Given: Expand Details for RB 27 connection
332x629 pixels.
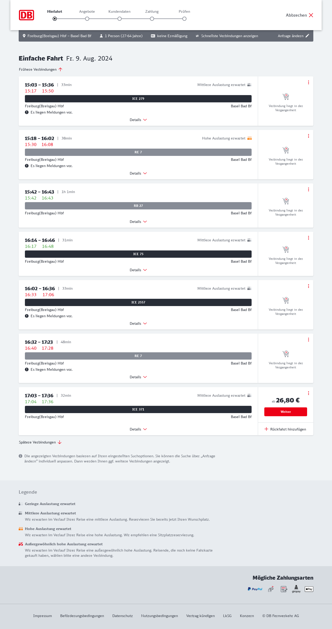Looking at the screenshot, I should coord(138,222).
